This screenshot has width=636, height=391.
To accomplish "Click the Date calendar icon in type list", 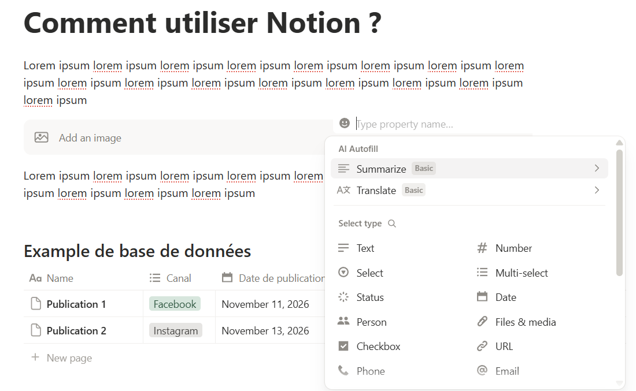I will point(482,297).
